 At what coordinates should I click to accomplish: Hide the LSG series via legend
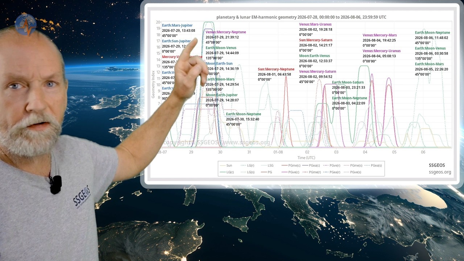click(267, 165)
